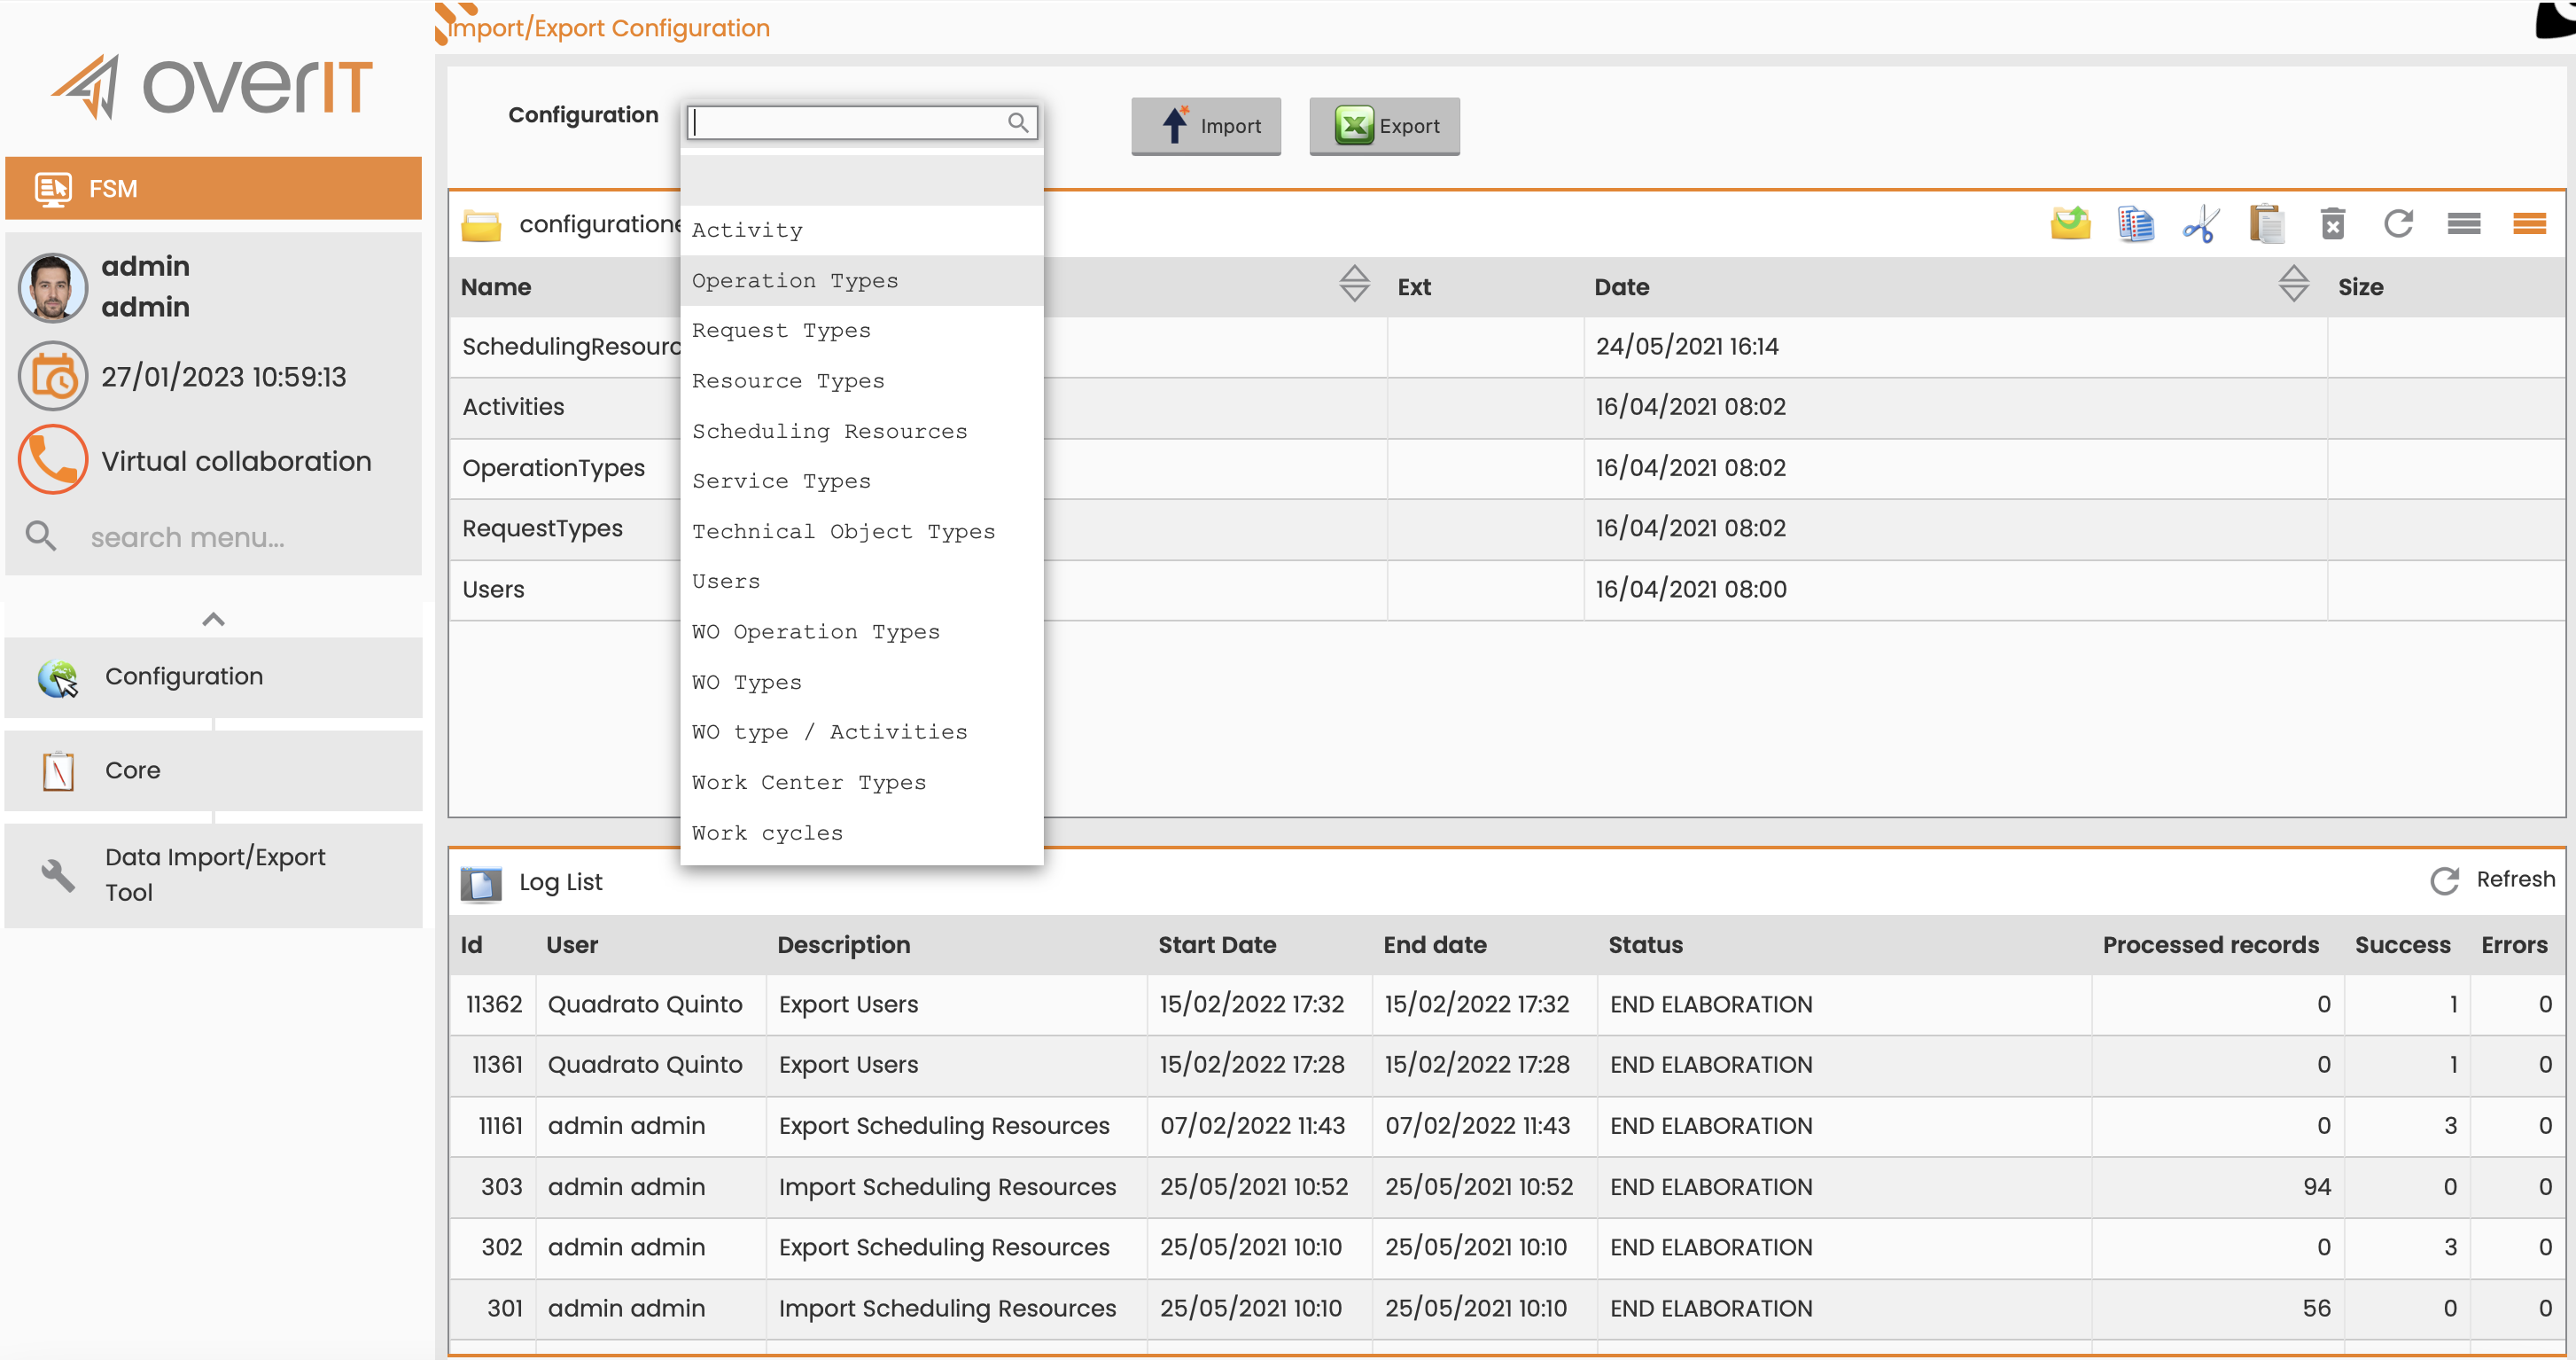Select Work cycles option
The height and width of the screenshot is (1360, 2576).
[861, 832]
